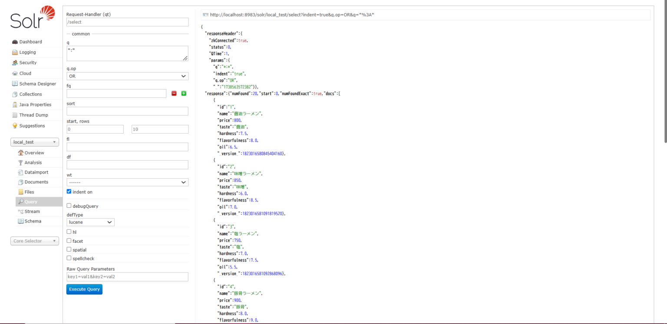Open the Analysis menu item
Screen dimensions: 667x324
click(x=33, y=163)
